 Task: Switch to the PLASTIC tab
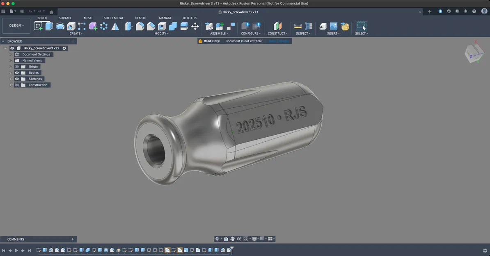click(141, 18)
